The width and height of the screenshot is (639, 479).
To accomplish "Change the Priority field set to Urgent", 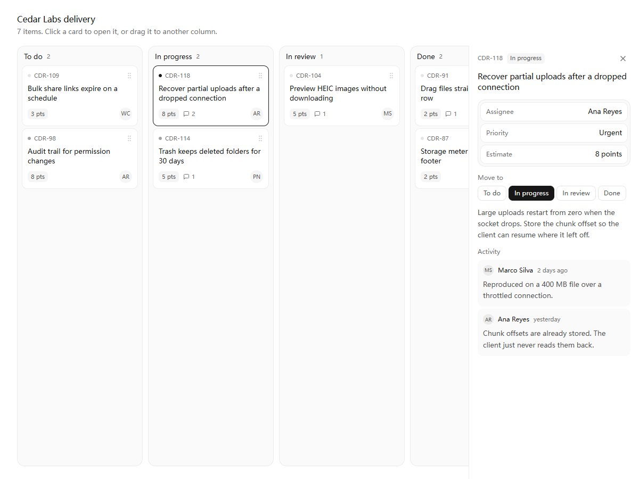I will coord(554,133).
